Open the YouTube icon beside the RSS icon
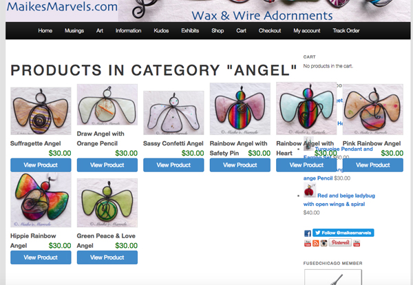The image size is (413, 285). pyautogui.click(x=308, y=243)
